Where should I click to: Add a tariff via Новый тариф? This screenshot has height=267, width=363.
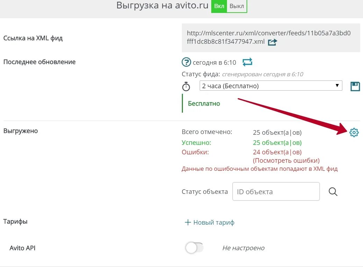pos(209,222)
